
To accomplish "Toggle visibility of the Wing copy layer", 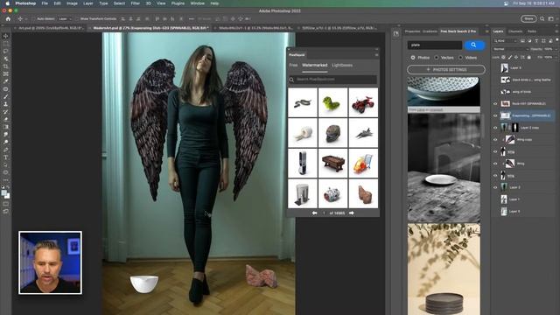I will pyautogui.click(x=495, y=140).
